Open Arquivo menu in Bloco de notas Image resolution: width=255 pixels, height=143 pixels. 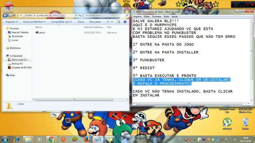137,17
